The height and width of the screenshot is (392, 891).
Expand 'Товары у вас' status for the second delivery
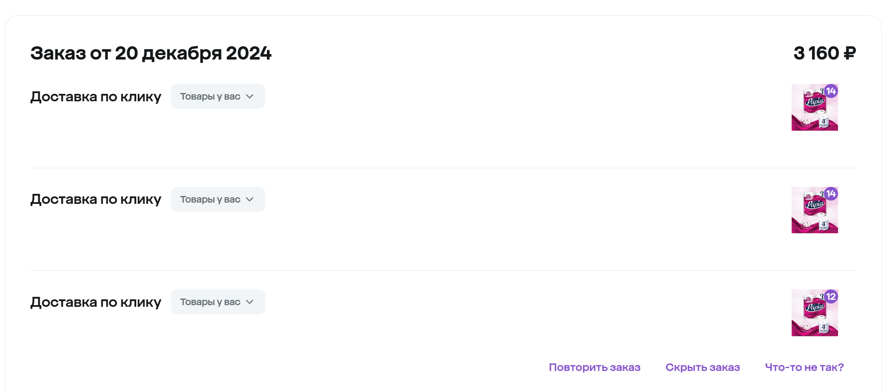coord(218,199)
